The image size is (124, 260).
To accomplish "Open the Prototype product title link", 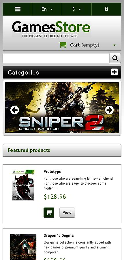I will point(52,171).
